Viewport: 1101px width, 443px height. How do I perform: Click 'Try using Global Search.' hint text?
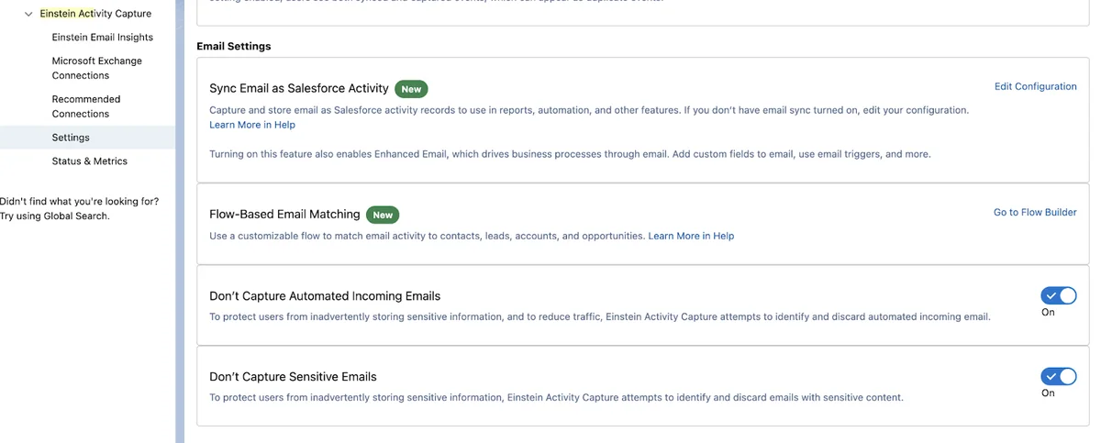click(55, 216)
